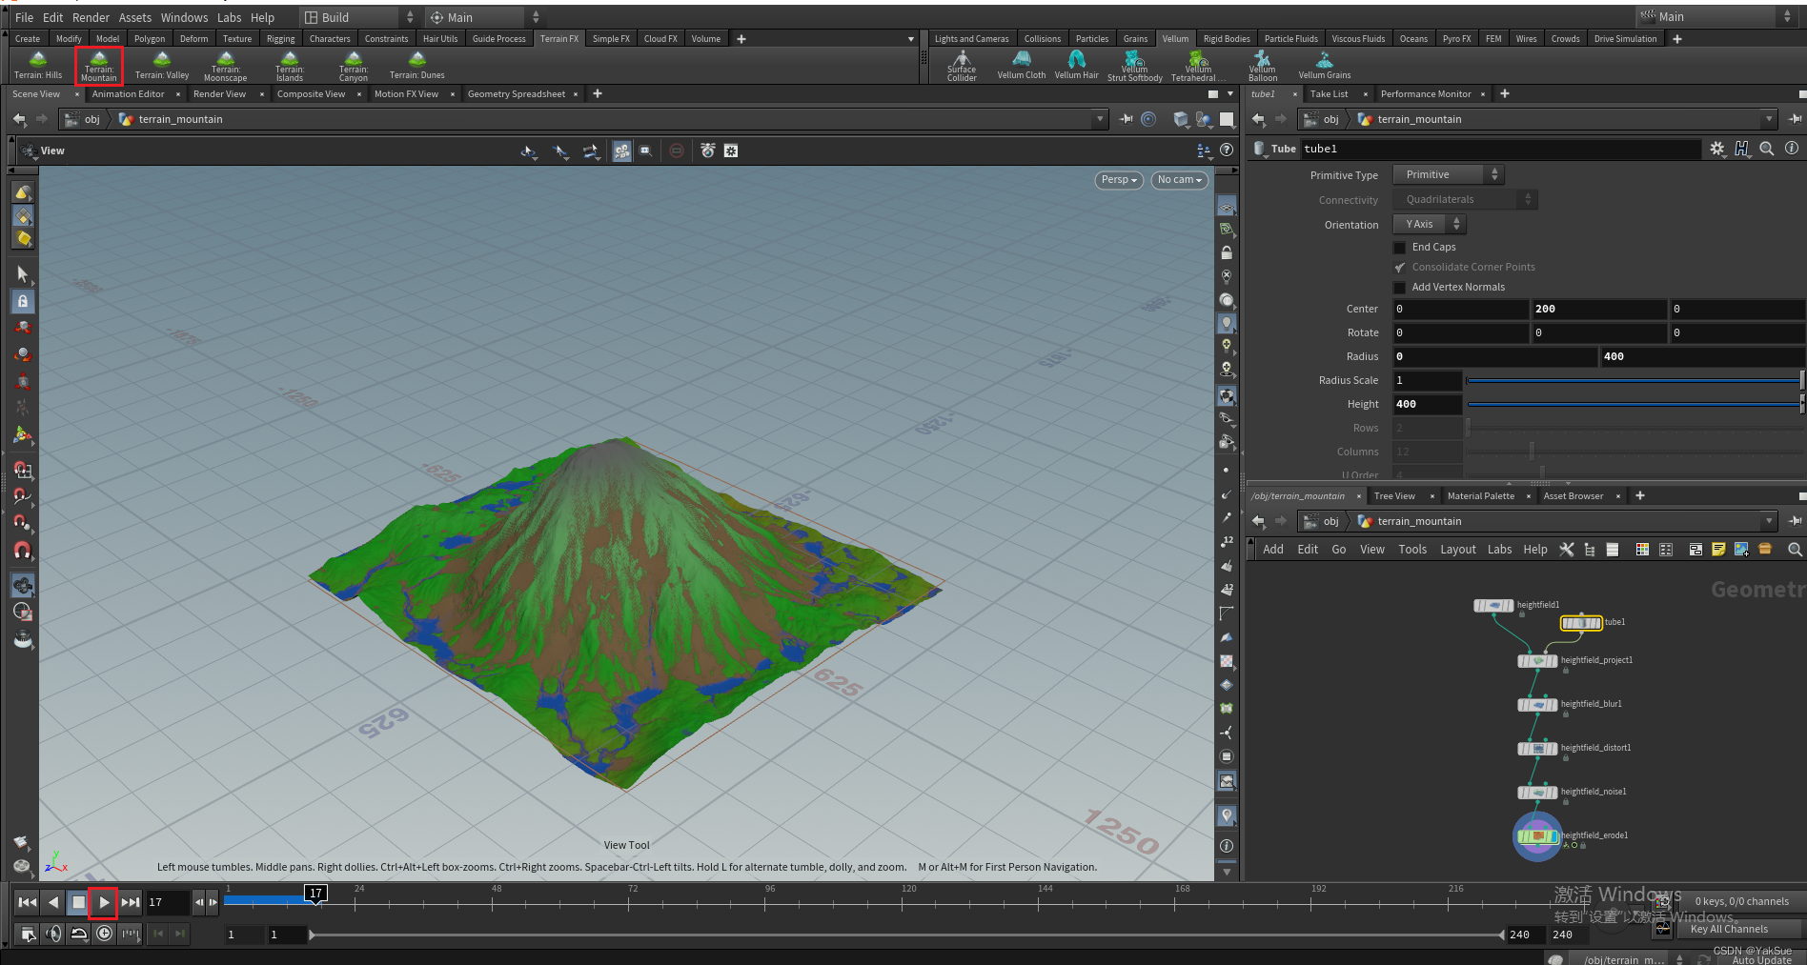The image size is (1807, 965).
Task: Open the Orientation Y Axis dropdown
Action: click(1430, 224)
